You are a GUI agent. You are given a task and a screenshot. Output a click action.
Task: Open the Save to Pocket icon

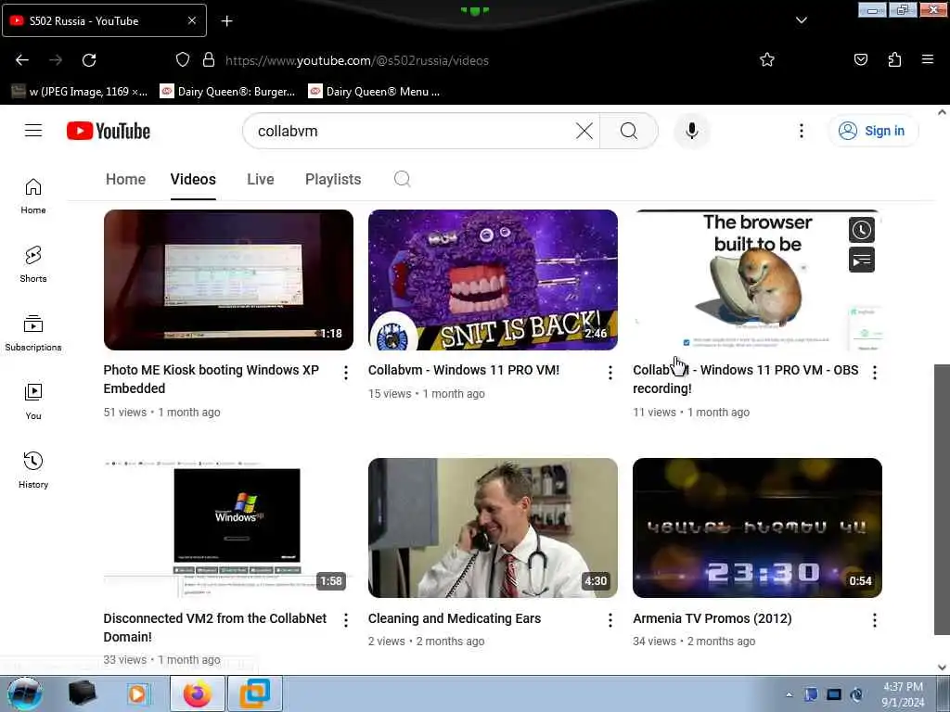pos(860,59)
